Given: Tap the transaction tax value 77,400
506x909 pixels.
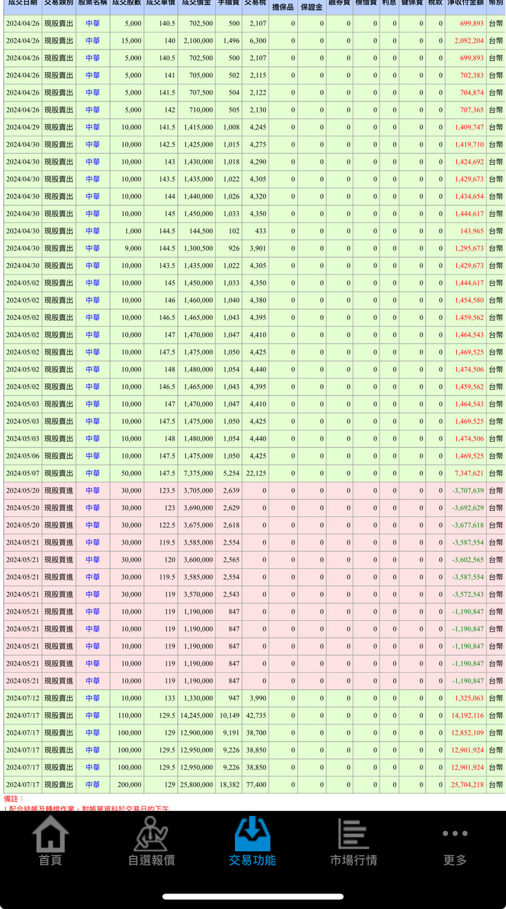Looking at the screenshot, I should pos(256,784).
